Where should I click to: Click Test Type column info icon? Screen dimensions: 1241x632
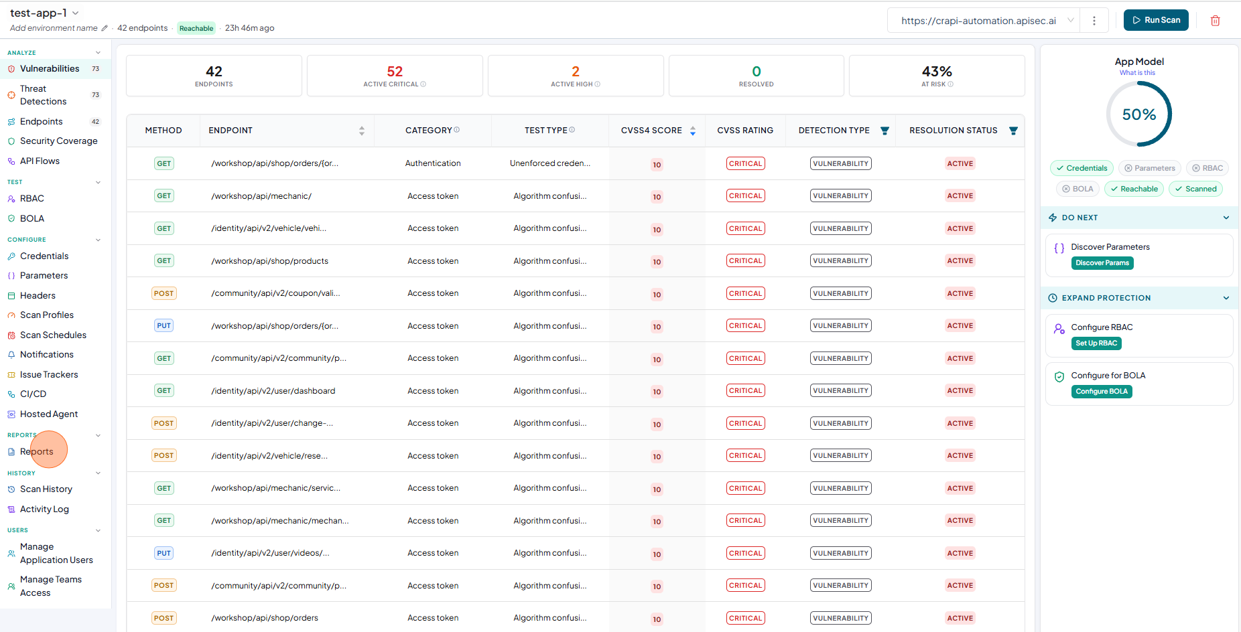(x=572, y=130)
